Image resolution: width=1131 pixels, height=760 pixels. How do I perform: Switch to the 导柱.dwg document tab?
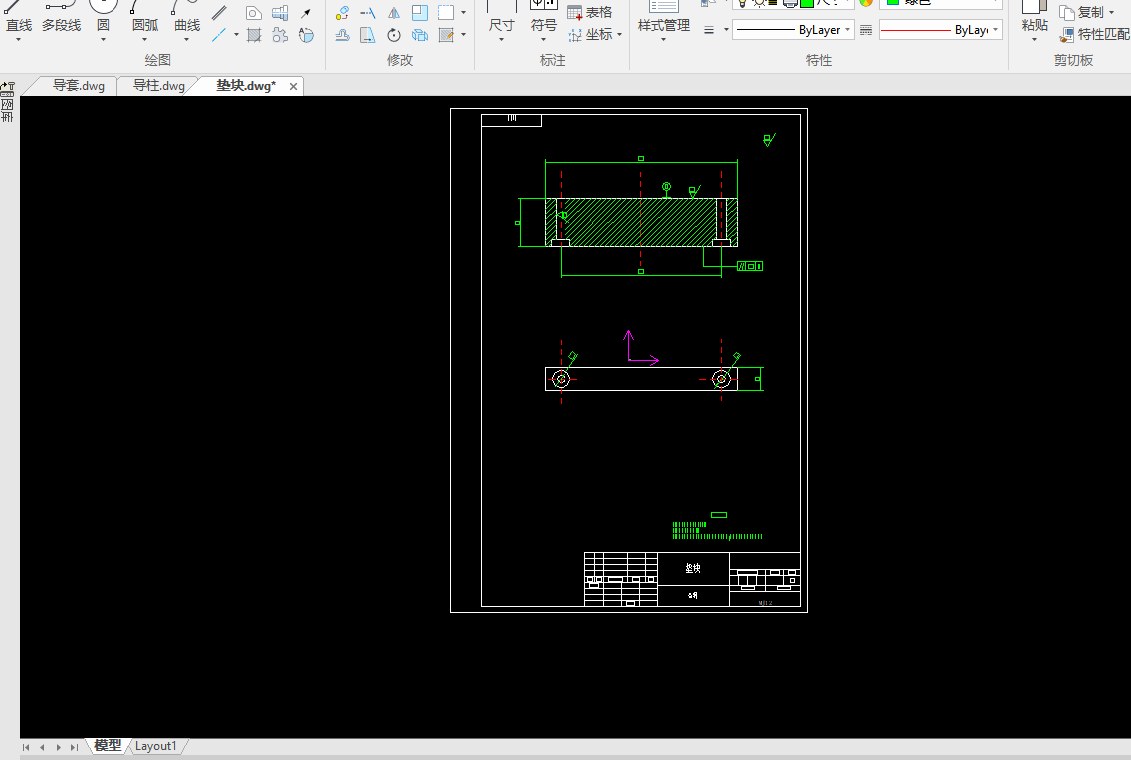[x=158, y=86]
